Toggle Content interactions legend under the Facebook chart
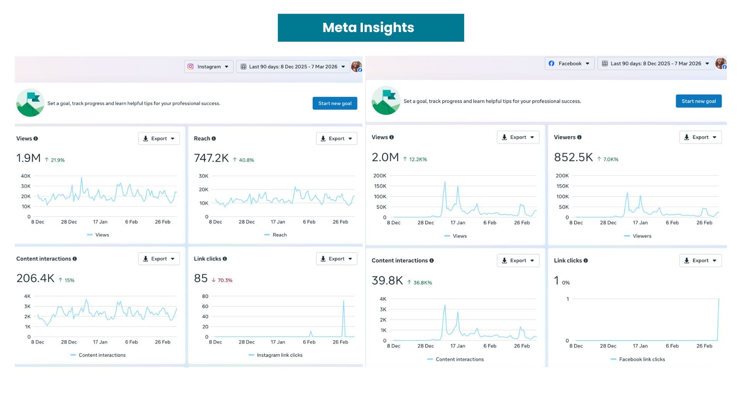This screenshot has width=742, height=417. pyautogui.click(x=456, y=359)
